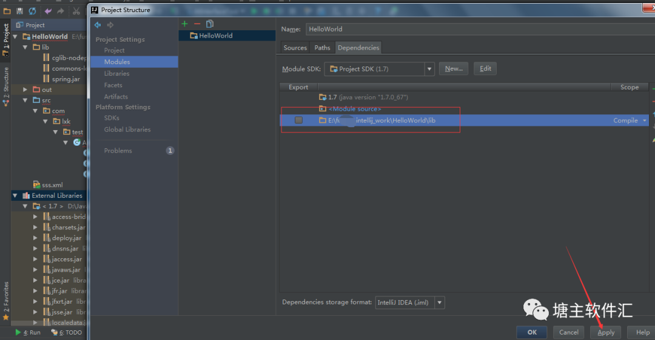655x340 pixels.
Task: Collapse the HelloWorld project root node
Action: click(x=15, y=37)
